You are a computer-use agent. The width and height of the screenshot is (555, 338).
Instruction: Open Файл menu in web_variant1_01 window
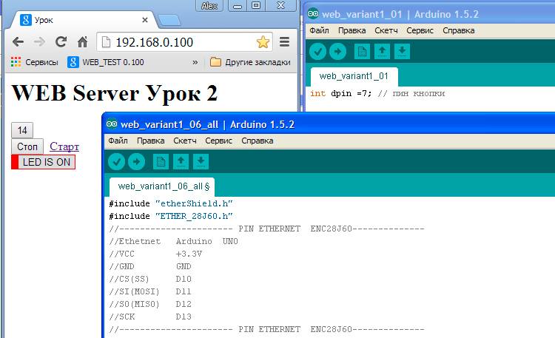point(319,31)
